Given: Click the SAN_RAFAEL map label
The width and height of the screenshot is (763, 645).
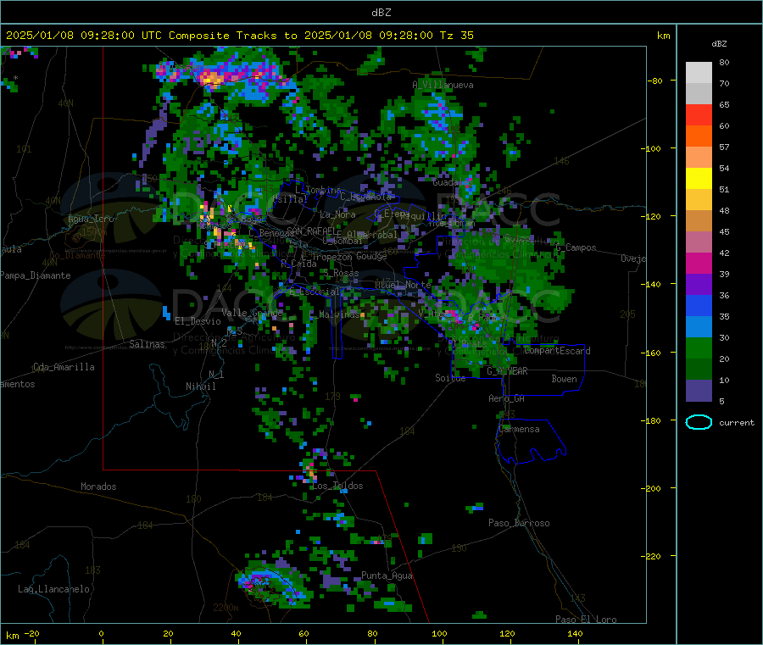Looking at the screenshot, I should click(313, 231).
